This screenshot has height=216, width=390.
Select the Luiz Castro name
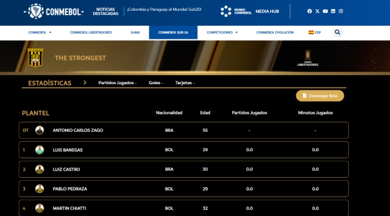(x=67, y=170)
